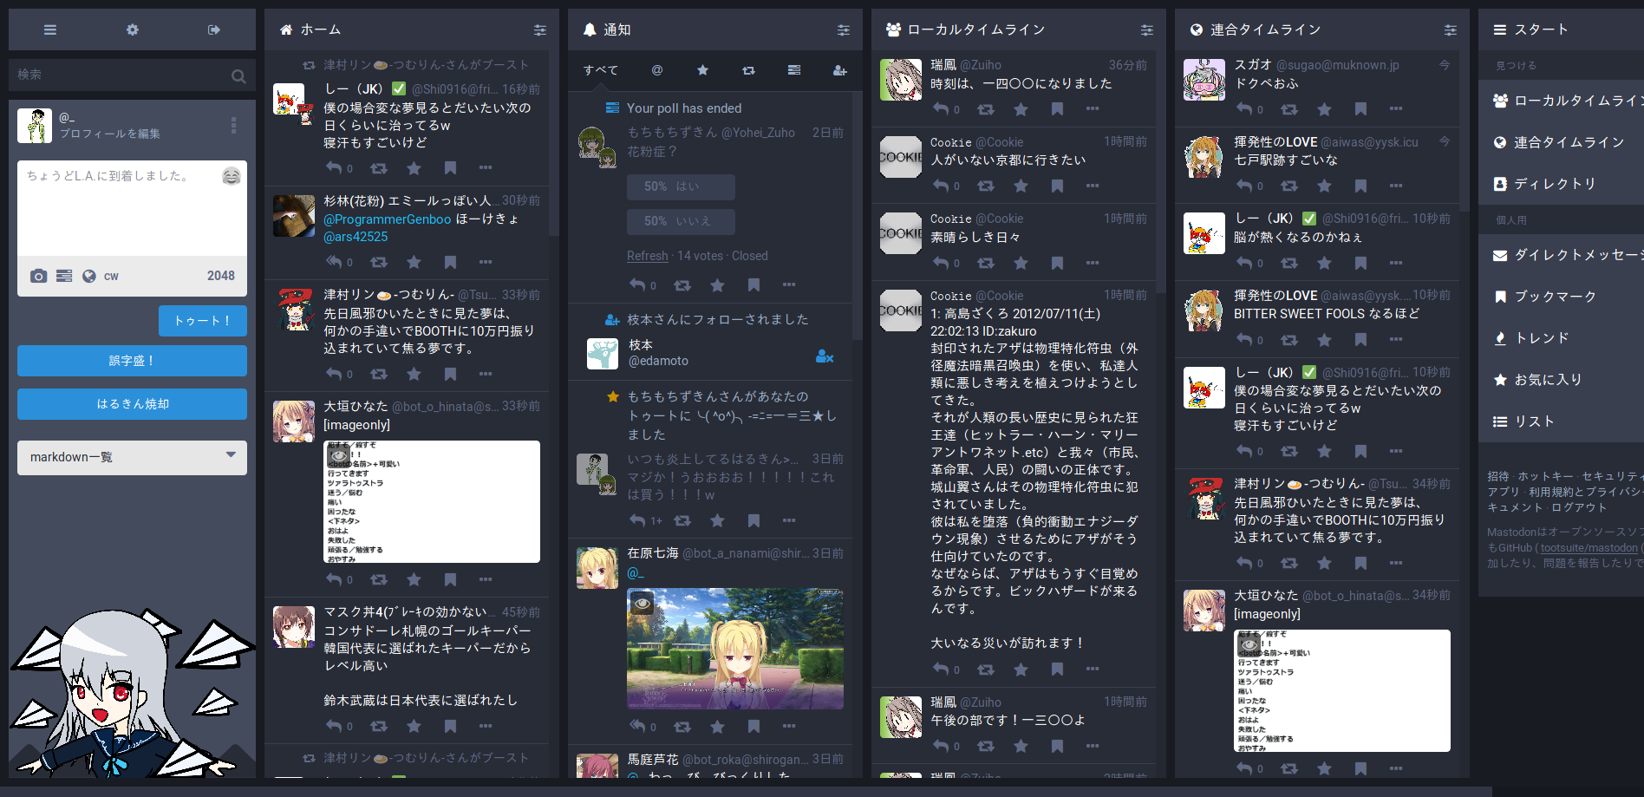
Task: Click the Refresh link under the poll
Action: (648, 256)
